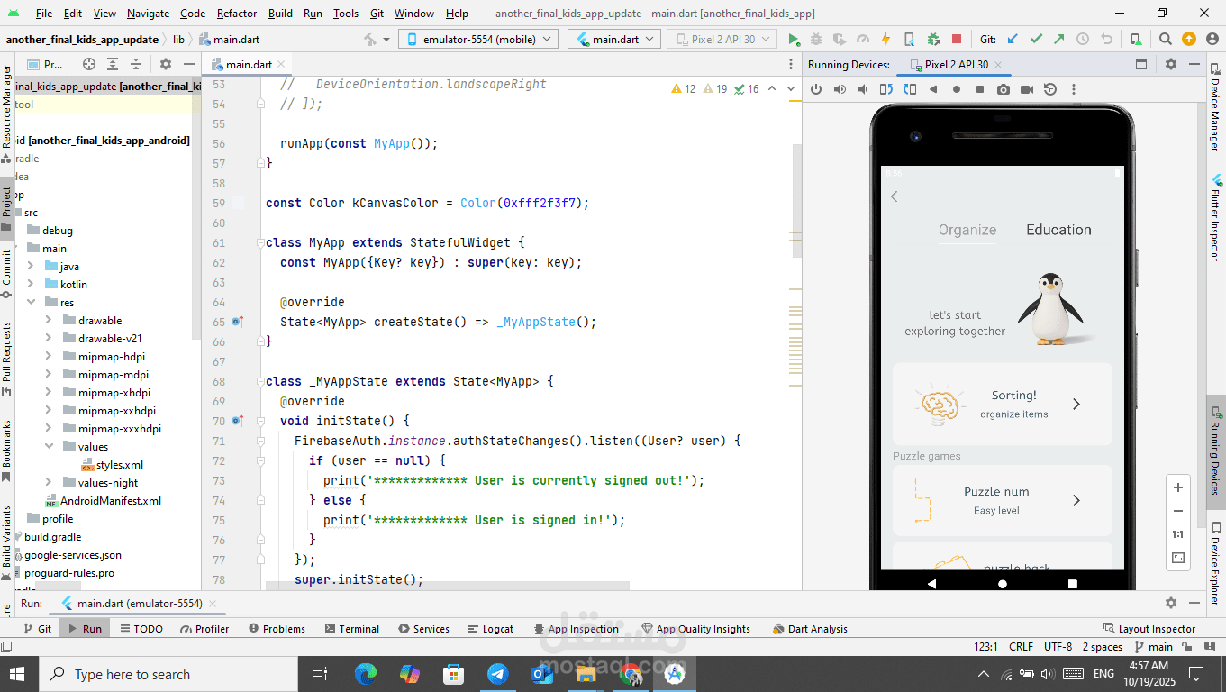Viewport: 1226px width, 692px height.
Task: Collapse the values folder in project tree
Action: tap(50, 447)
